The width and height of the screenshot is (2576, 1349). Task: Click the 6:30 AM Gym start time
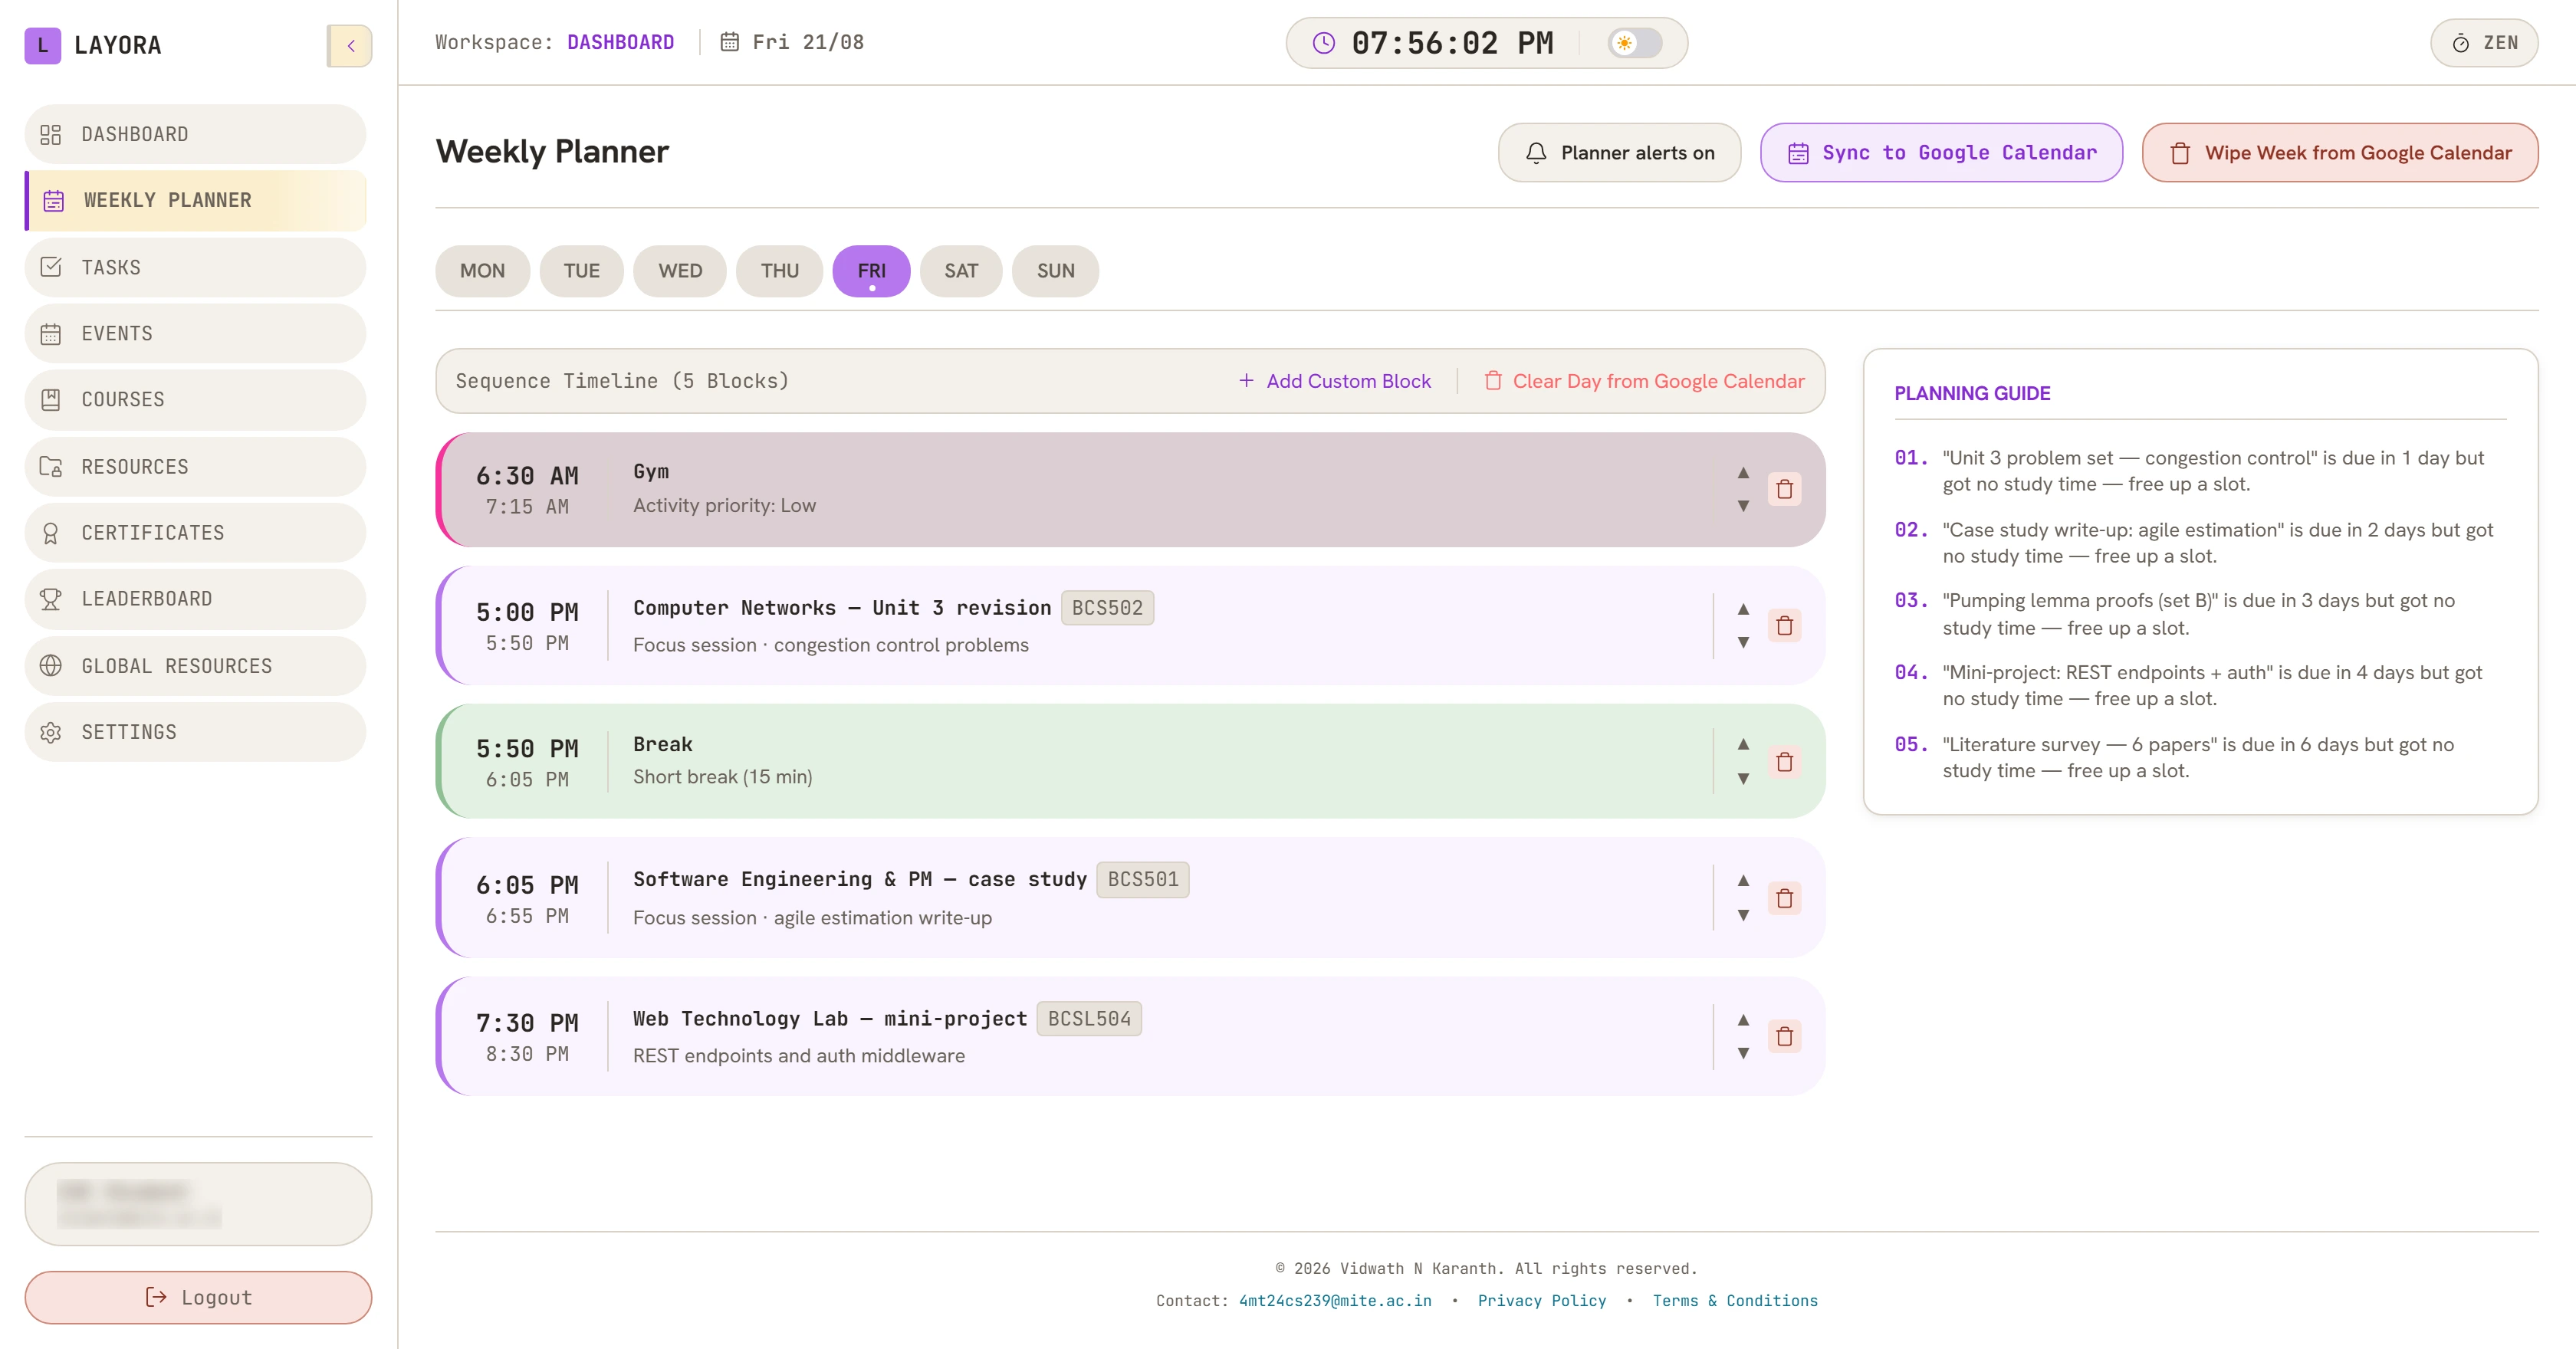[527, 476]
